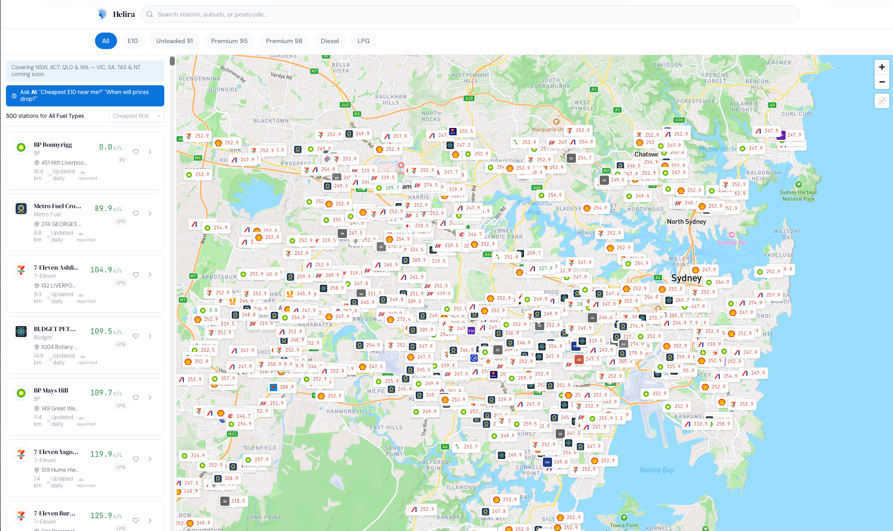Click the compass reset button on map
The image size is (893, 531).
point(882,101)
